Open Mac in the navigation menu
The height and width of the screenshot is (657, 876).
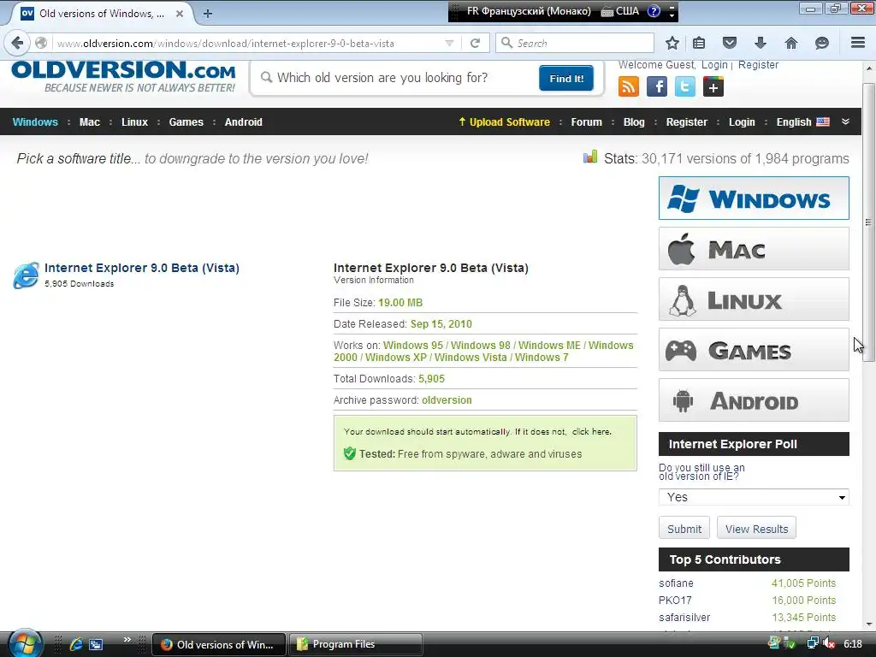click(89, 121)
